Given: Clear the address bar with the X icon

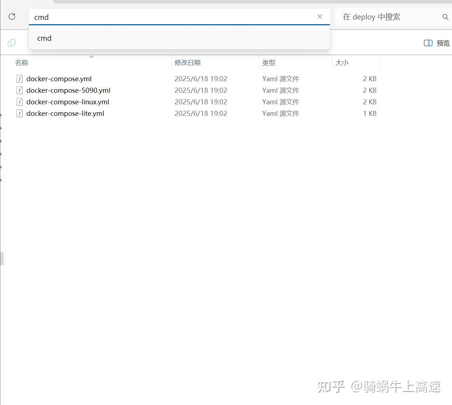Looking at the screenshot, I should pyautogui.click(x=320, y=17).
